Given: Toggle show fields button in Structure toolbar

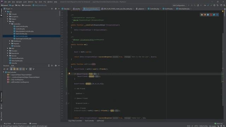Looking at the screenshot, I should click(x=14, y=69).
